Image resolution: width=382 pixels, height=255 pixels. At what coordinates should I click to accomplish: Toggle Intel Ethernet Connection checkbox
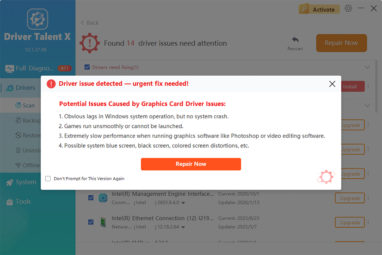click(x=91, y=222)
